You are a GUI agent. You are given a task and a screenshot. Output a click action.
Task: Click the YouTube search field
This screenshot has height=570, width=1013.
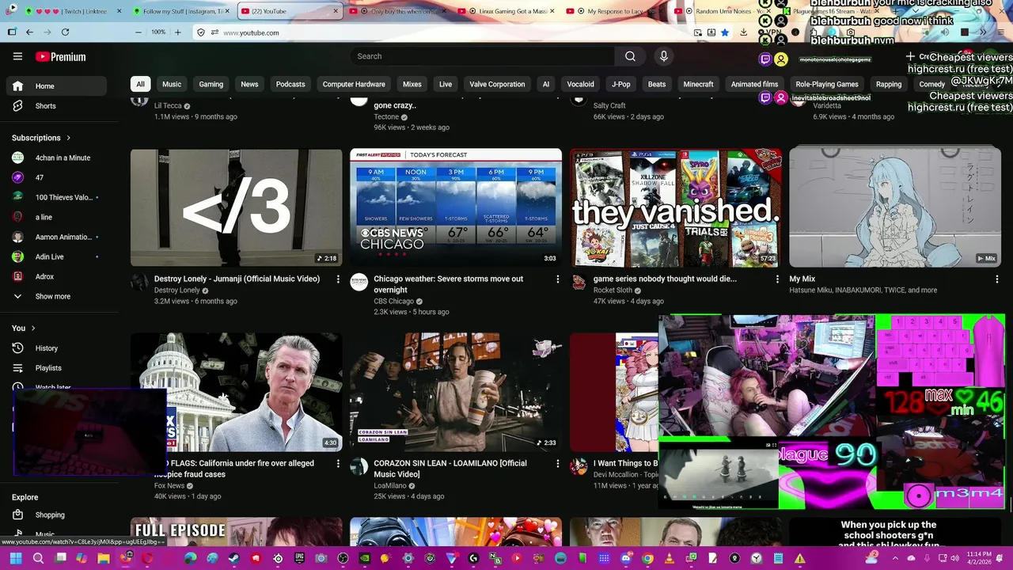tap(482, 56)
